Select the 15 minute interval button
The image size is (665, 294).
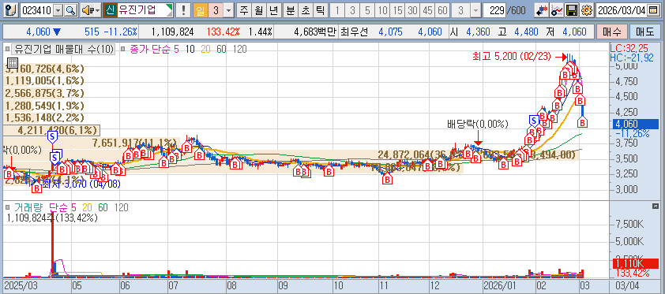397,10
